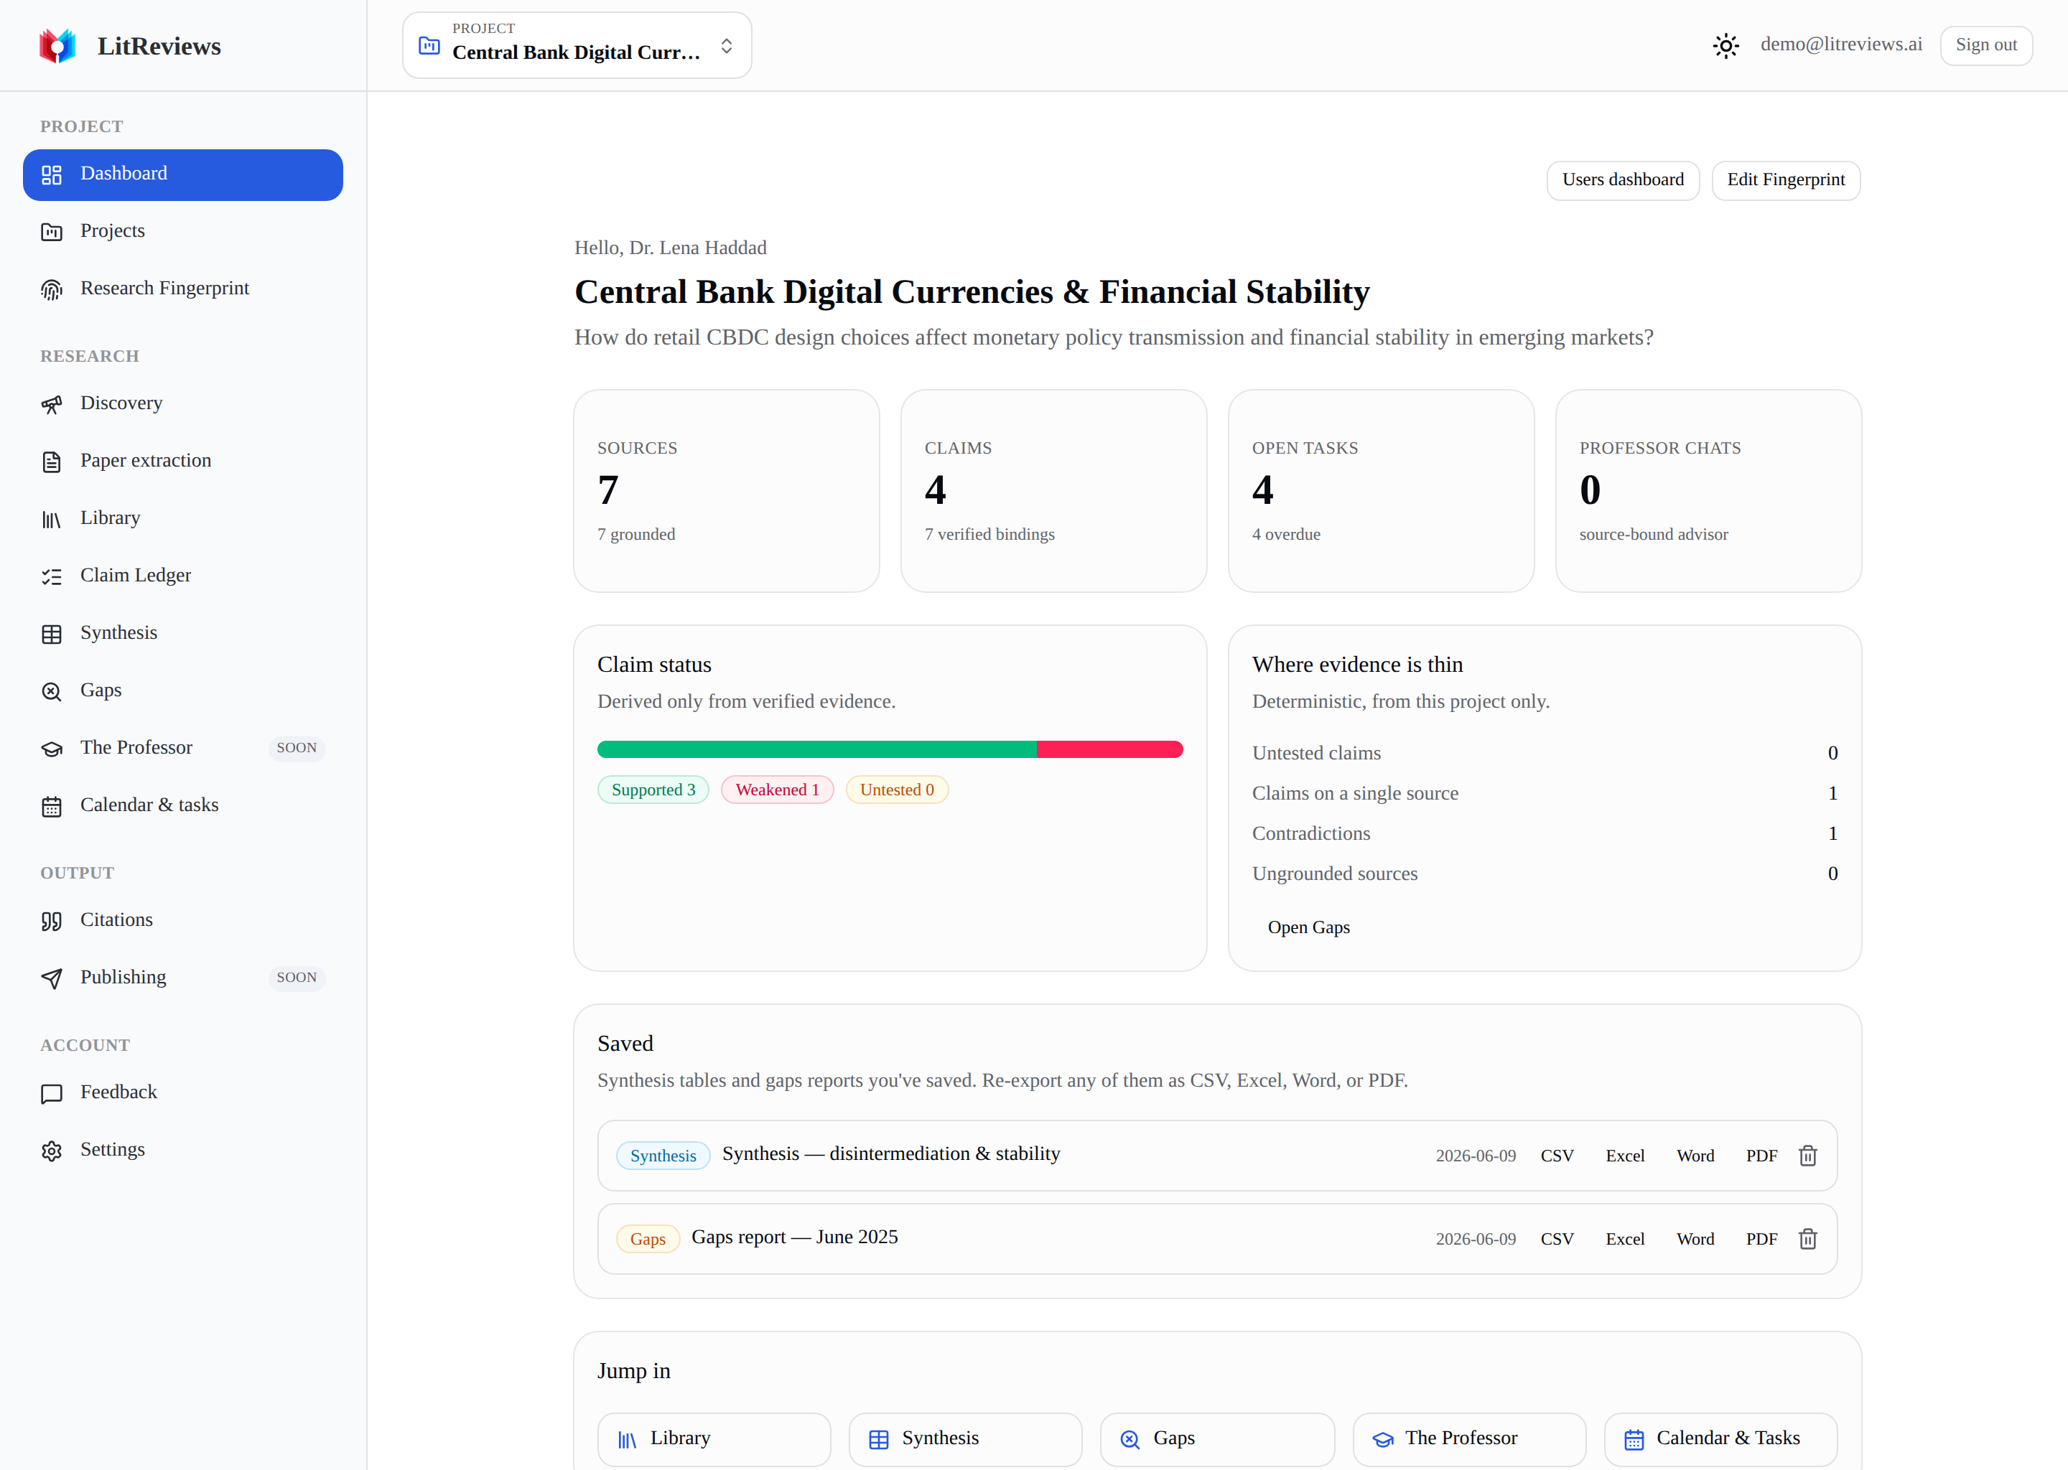Open the Sources card showing 7 grounded

click(726, 491)
